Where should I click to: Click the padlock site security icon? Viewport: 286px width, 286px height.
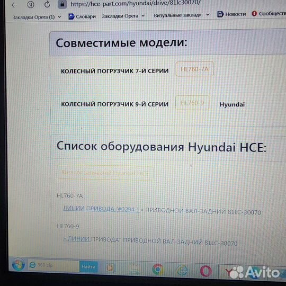click(62, 4)
